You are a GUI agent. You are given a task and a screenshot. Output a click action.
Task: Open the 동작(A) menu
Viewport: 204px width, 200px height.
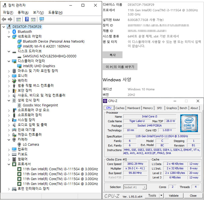click(x=23, y=13)
